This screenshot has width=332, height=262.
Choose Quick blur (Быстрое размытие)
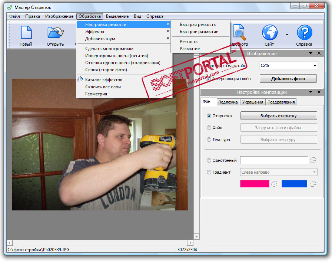(x=200, y=32)
